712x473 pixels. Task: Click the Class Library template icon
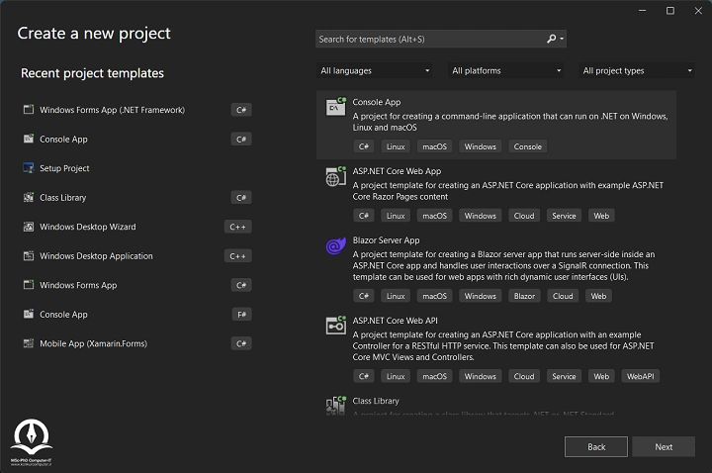pyautogui.click(x=335, y=405)
